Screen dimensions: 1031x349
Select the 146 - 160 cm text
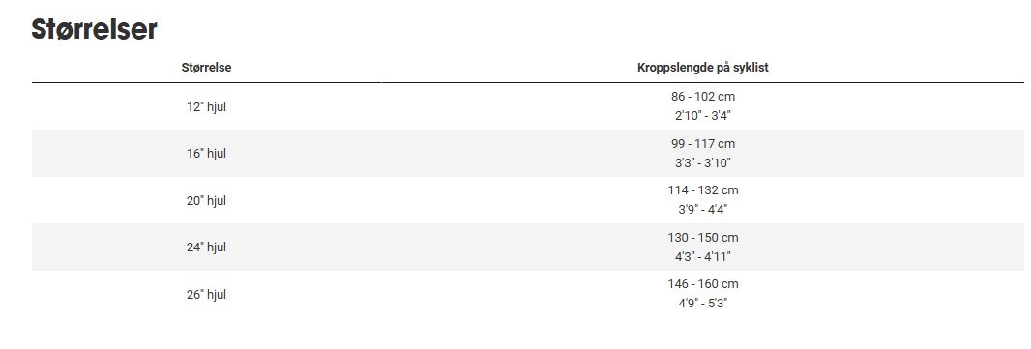click(x=703, y=284)
